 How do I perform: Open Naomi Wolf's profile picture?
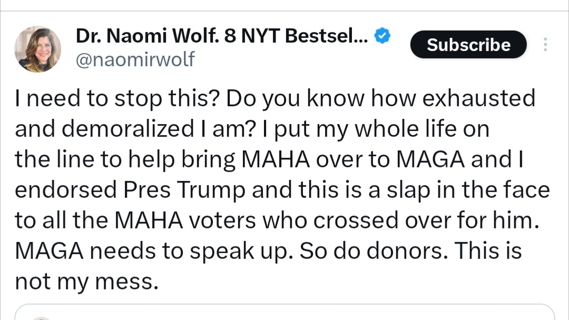point(37,49)
